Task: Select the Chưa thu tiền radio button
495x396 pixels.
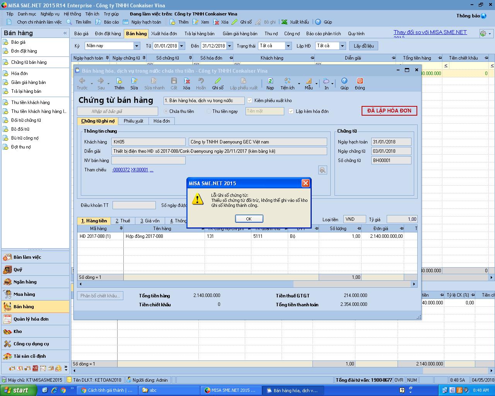Action: click(166, 111)
